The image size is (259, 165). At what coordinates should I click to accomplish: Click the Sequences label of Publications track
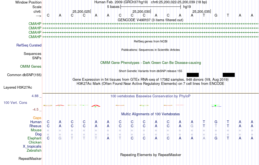pos(32,54)
